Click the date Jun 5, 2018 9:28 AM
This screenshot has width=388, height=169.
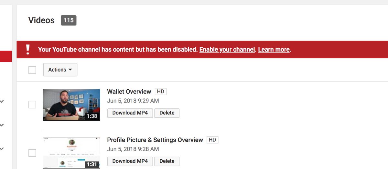pos(133,149)
